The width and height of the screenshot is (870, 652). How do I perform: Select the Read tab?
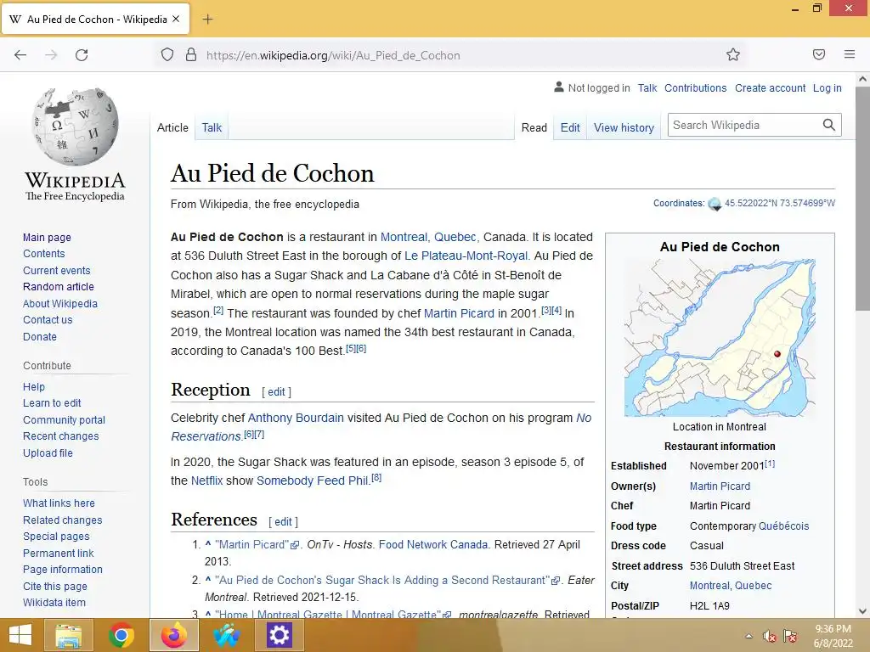coord(534,127)
